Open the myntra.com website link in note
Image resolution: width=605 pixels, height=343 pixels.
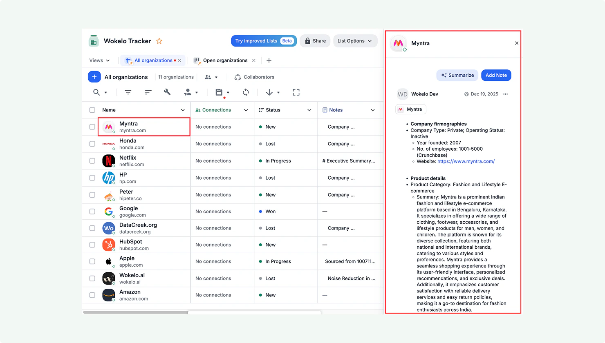coord(466,161)
